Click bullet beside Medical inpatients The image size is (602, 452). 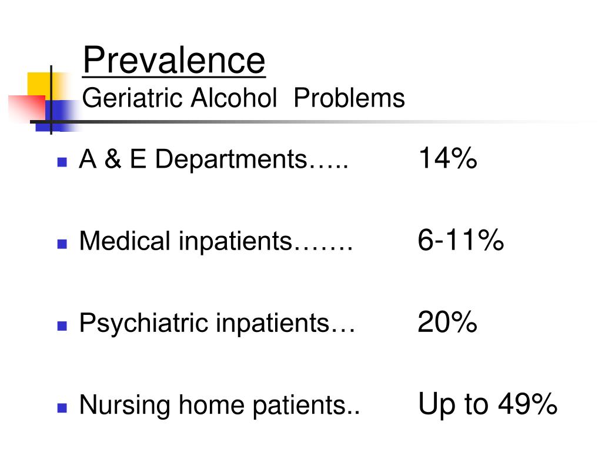point(62,244)
